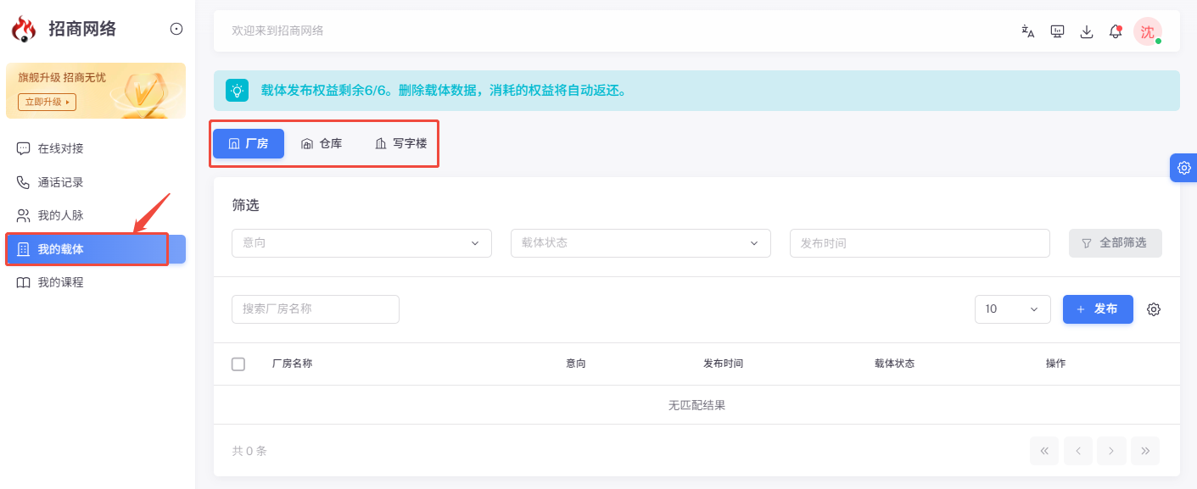Open the page size 10 dropdown

pyautogui.click(x=1013, y=309)
